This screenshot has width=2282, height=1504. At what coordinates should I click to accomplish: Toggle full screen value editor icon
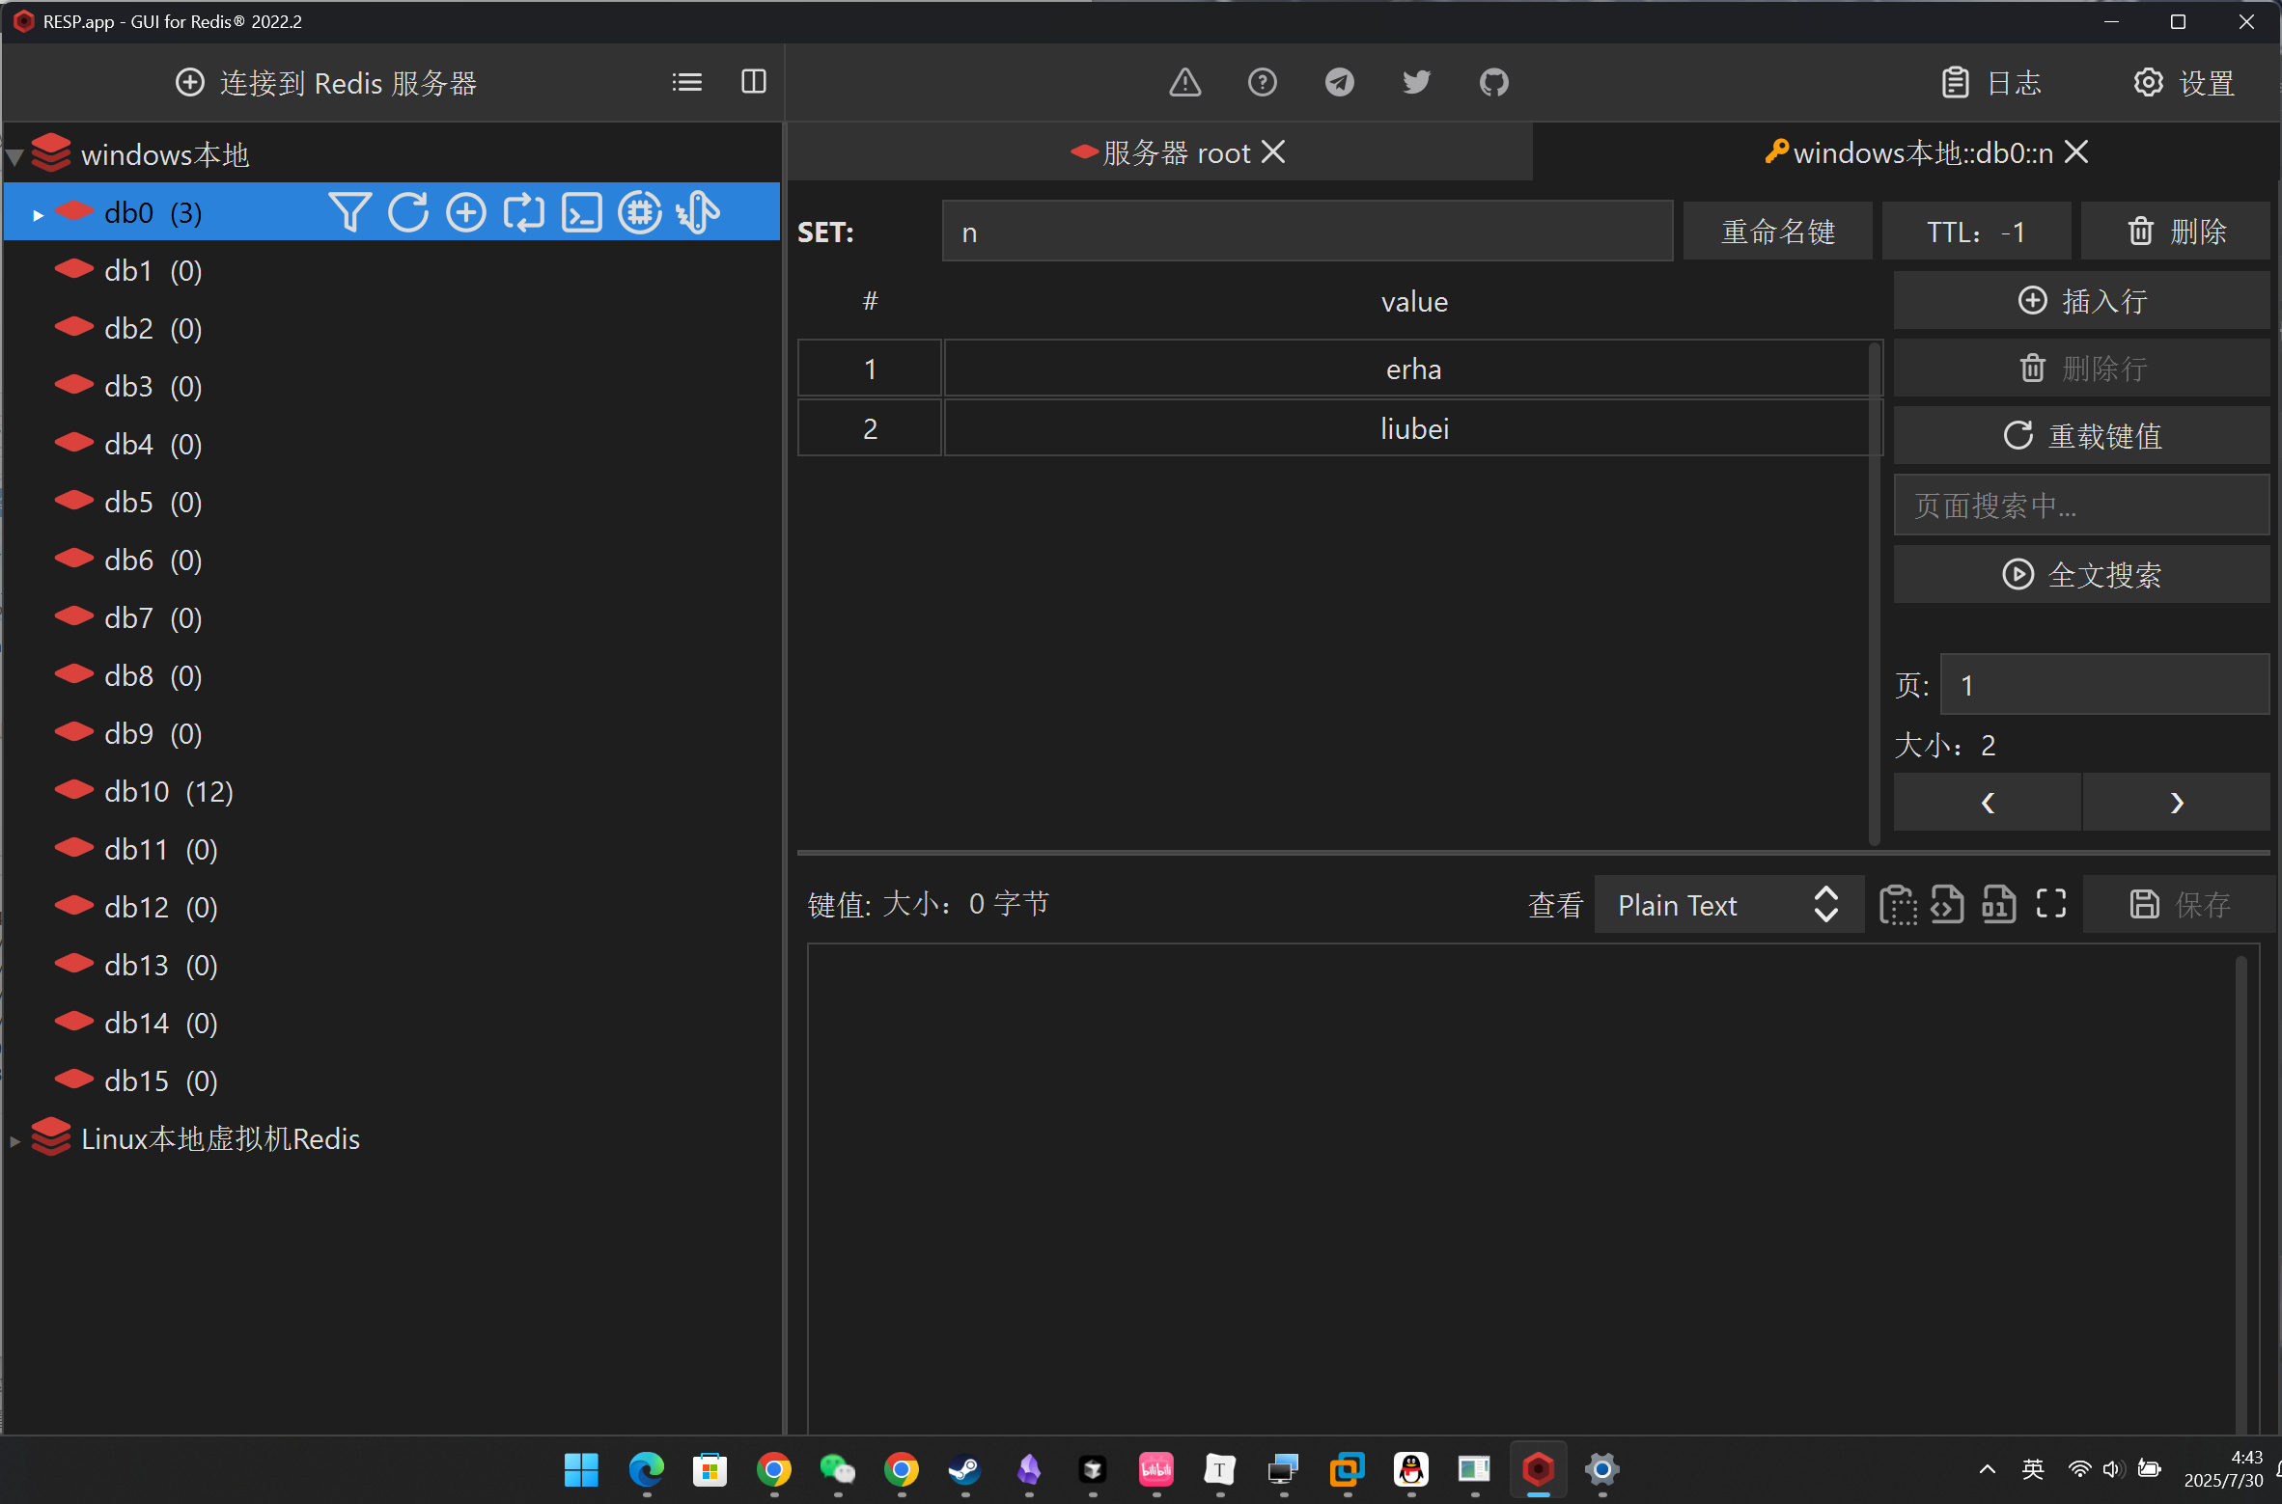2051,905
